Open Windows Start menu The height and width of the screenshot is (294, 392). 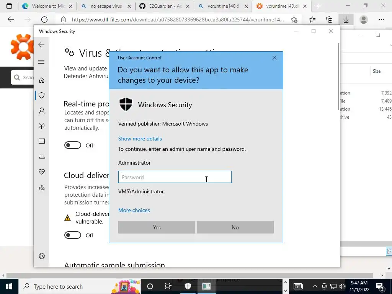pyautogui.click(x=9, y=286)
